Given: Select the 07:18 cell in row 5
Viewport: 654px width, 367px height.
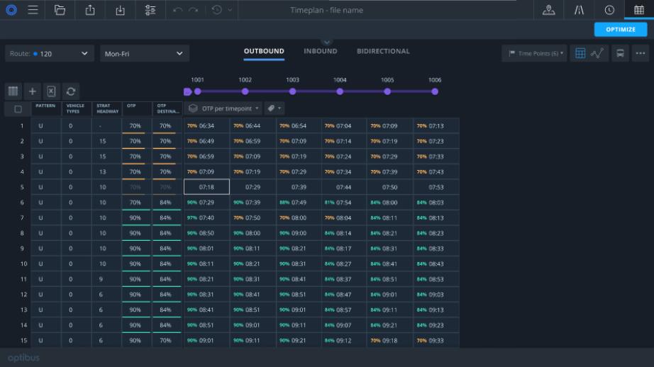Looking at the screenshot, I should tap(206, 187).
